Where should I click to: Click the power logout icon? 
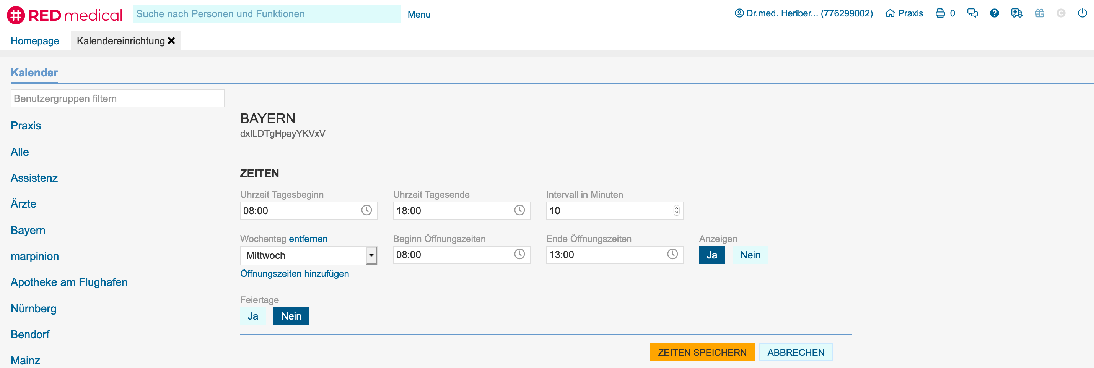[x=1082, y=13]
